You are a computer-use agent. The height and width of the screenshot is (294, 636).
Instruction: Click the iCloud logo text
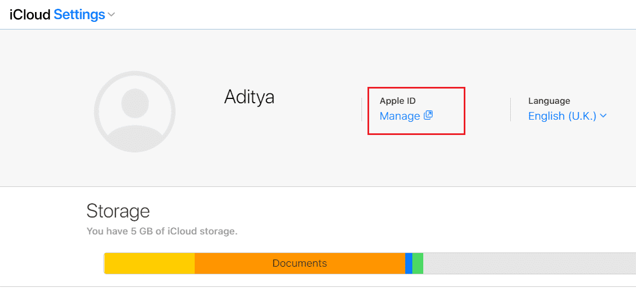click(x=31, y=15)
